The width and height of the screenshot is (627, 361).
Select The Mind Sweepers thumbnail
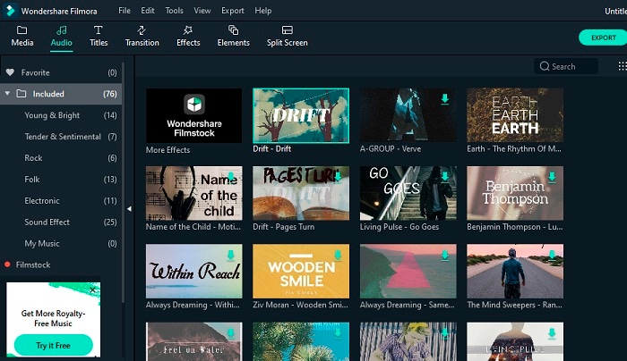[x=515, y=272]
